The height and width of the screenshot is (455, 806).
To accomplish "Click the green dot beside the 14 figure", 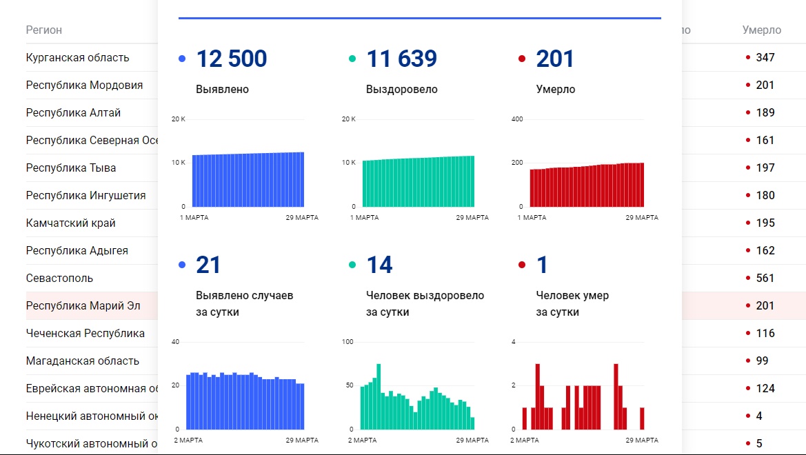I will tap(352, 265).
